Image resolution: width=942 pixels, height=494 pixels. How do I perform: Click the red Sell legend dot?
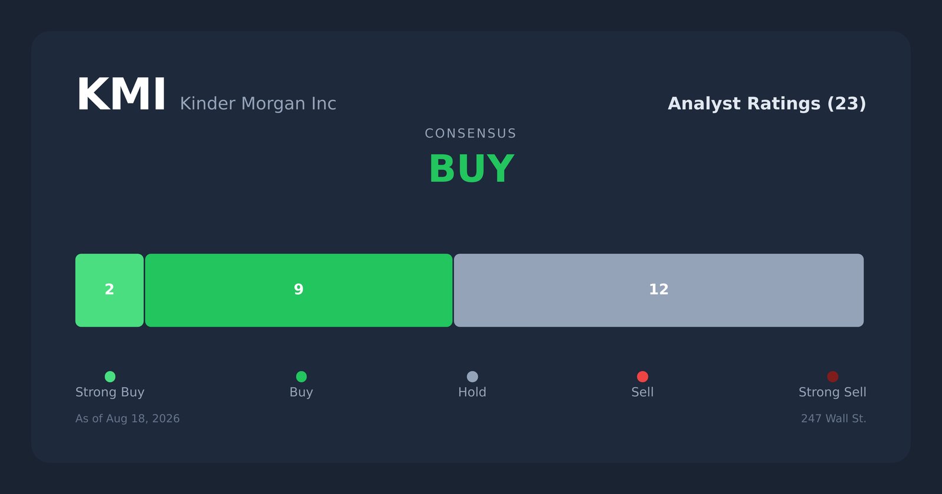(x=642, y=376)
